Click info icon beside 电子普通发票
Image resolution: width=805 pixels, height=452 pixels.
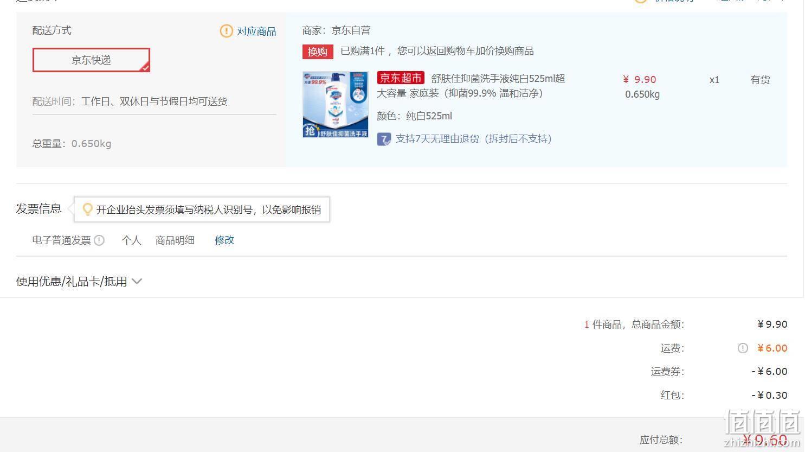99,240
